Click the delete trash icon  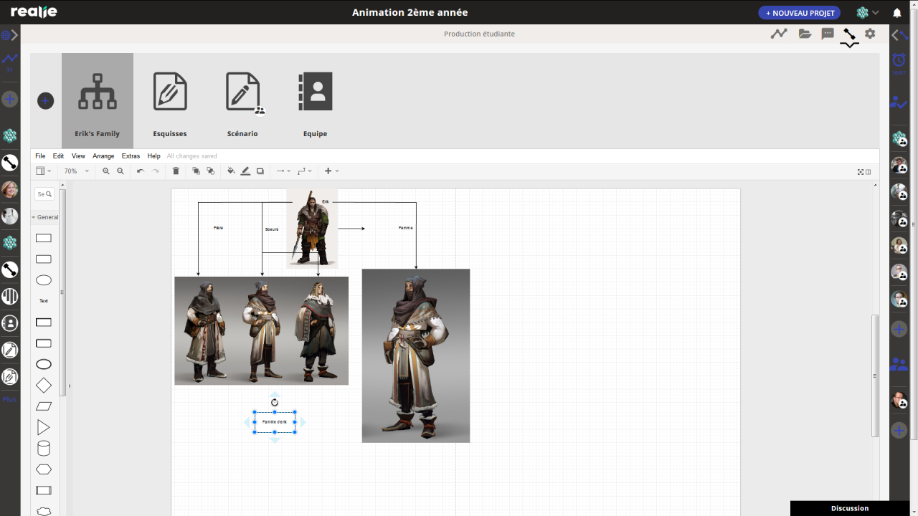coord(176,171)
